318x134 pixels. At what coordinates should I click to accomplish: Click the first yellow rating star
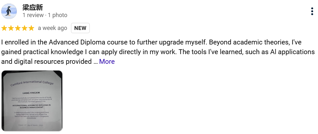[4, 28]
